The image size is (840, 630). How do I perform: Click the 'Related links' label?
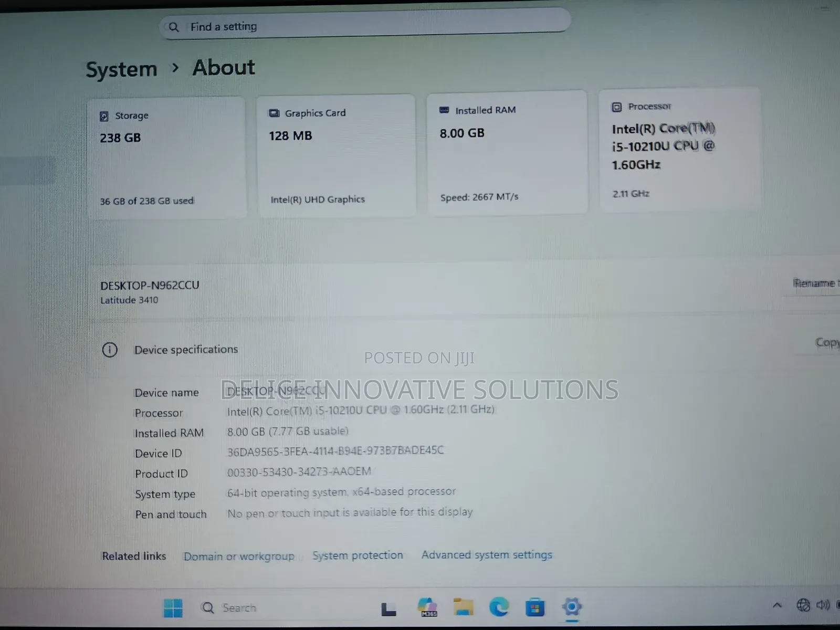click(134, 556)
